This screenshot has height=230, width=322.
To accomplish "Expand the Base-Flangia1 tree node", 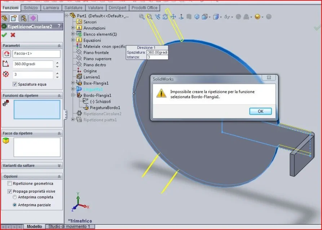I will coord(73,83).
